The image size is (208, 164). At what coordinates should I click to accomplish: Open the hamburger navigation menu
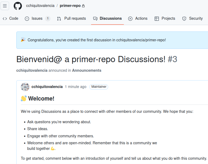click(5, 6)
